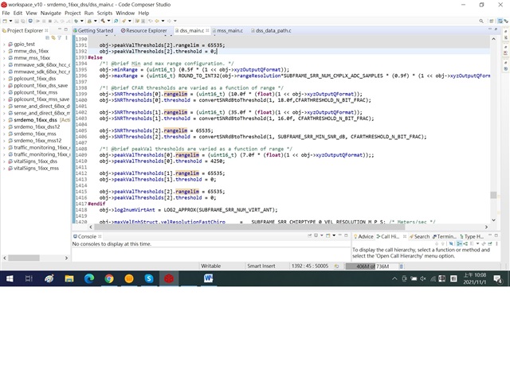Click the 'Writable' status bar field

[x=210, y=266]
